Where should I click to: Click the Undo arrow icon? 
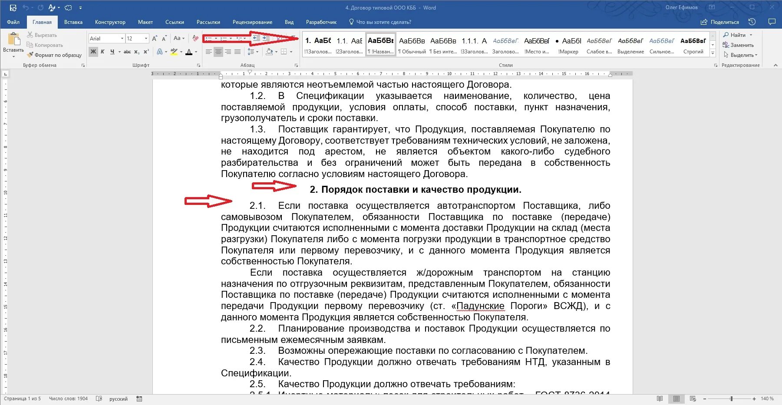tap(26, 8)
